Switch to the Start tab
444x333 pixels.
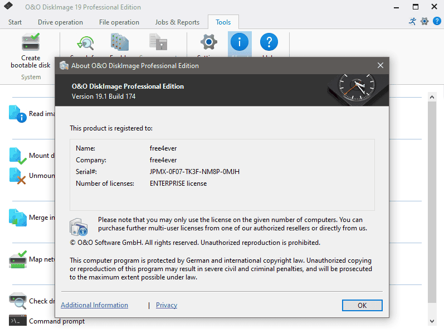coord(14,22)
